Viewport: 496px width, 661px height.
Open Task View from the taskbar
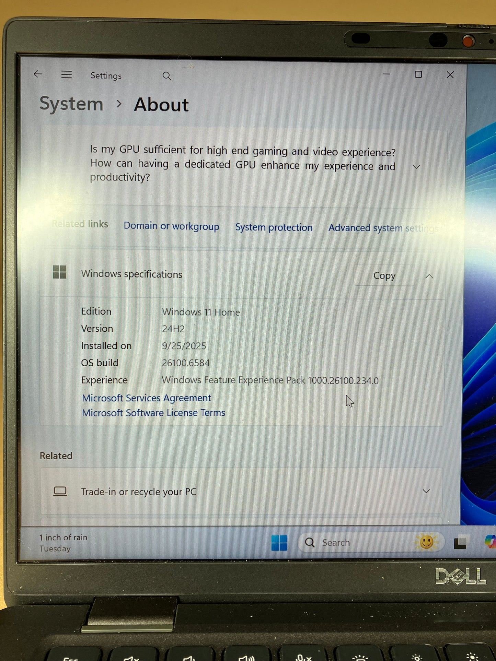coord(460,542)
